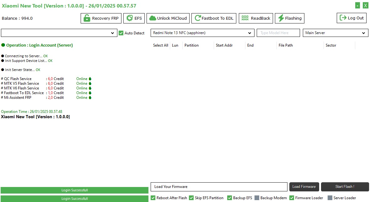Viewport: 370px width, 202px height.
Task: Click the green operation status dot
Action: point(3,45)
